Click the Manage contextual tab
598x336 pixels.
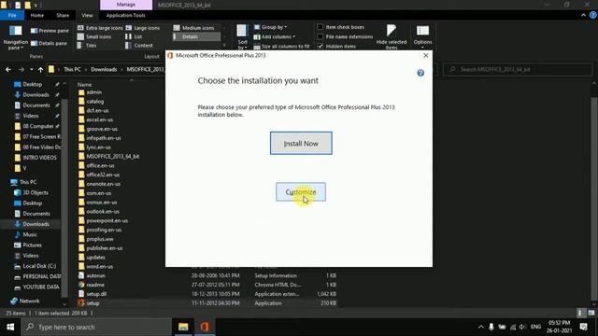(126, 5)
